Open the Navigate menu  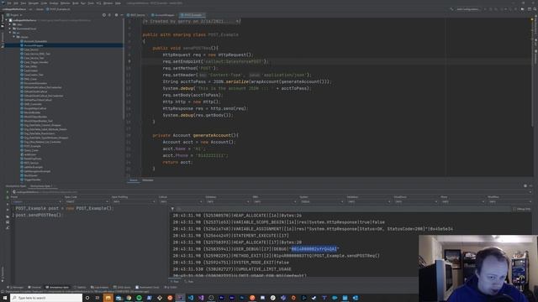34,3
